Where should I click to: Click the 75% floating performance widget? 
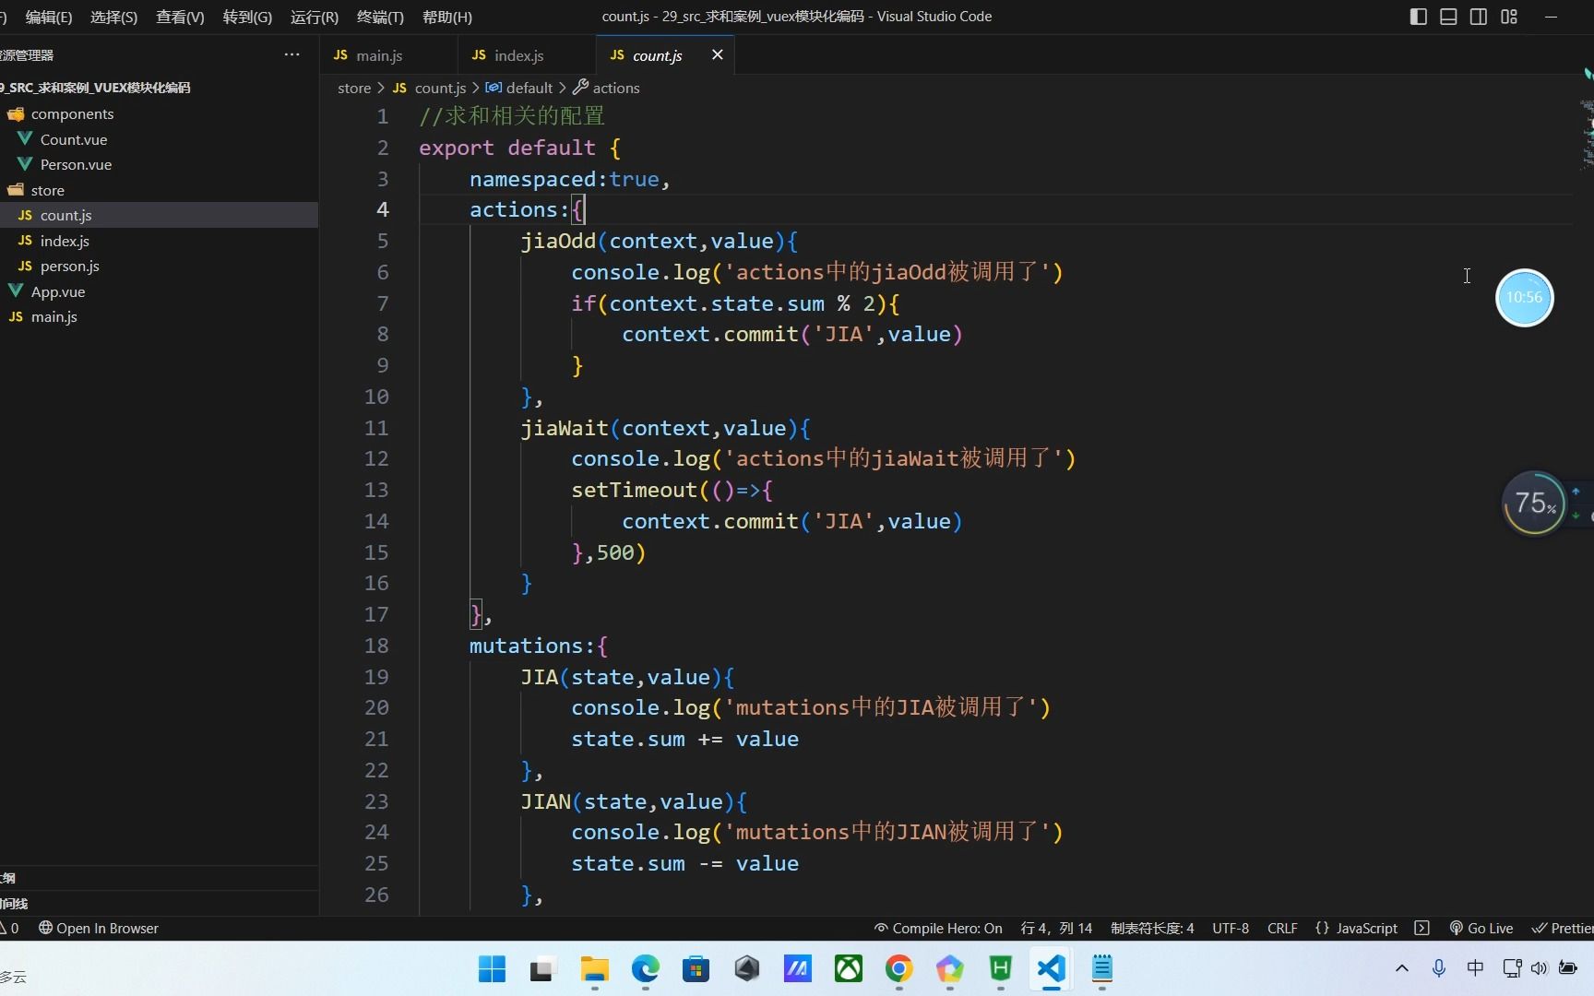tap(1535, 504)
